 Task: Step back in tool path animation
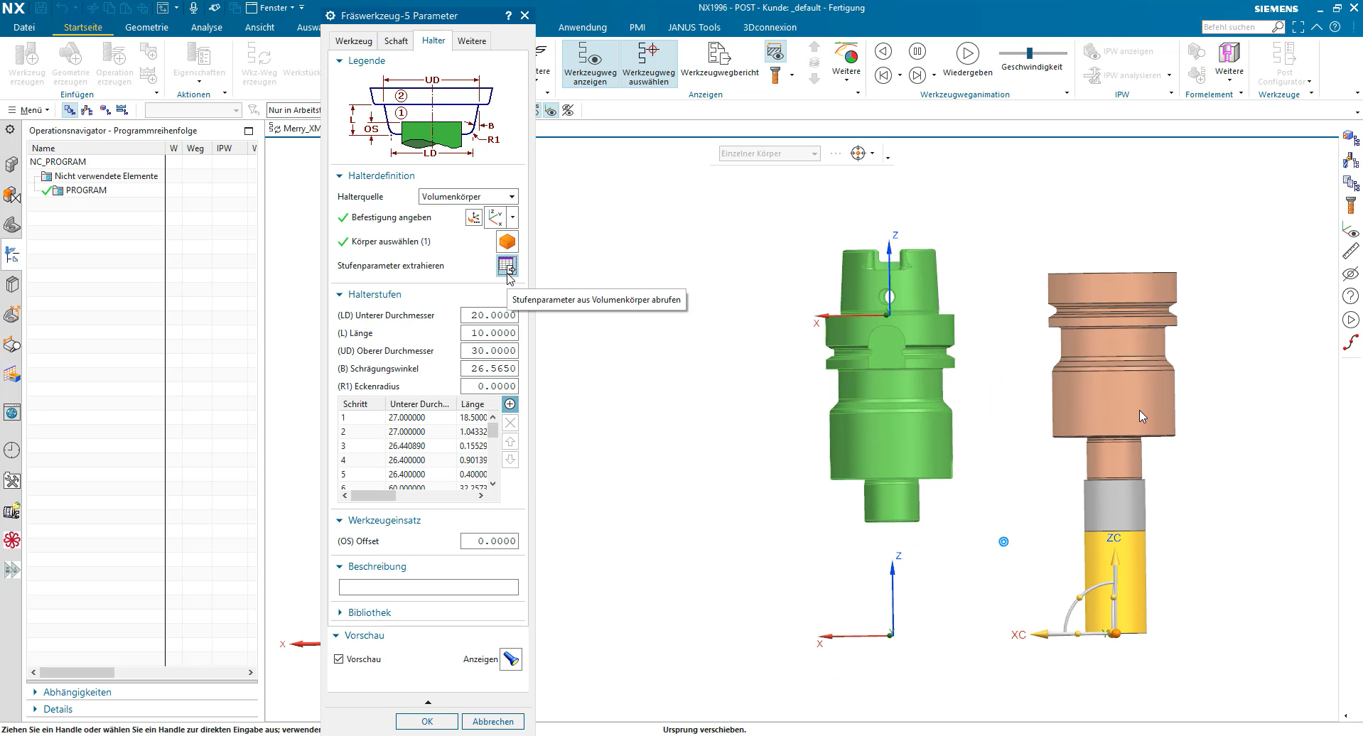coord(883,75)
